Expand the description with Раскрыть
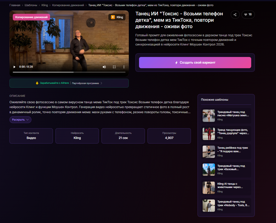This screenshot has height=223, width=276. pyautogui.click(x=20, y=120)
